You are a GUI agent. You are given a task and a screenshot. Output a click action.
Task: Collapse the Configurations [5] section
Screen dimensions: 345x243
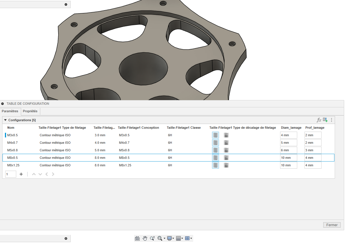(5, 120)
